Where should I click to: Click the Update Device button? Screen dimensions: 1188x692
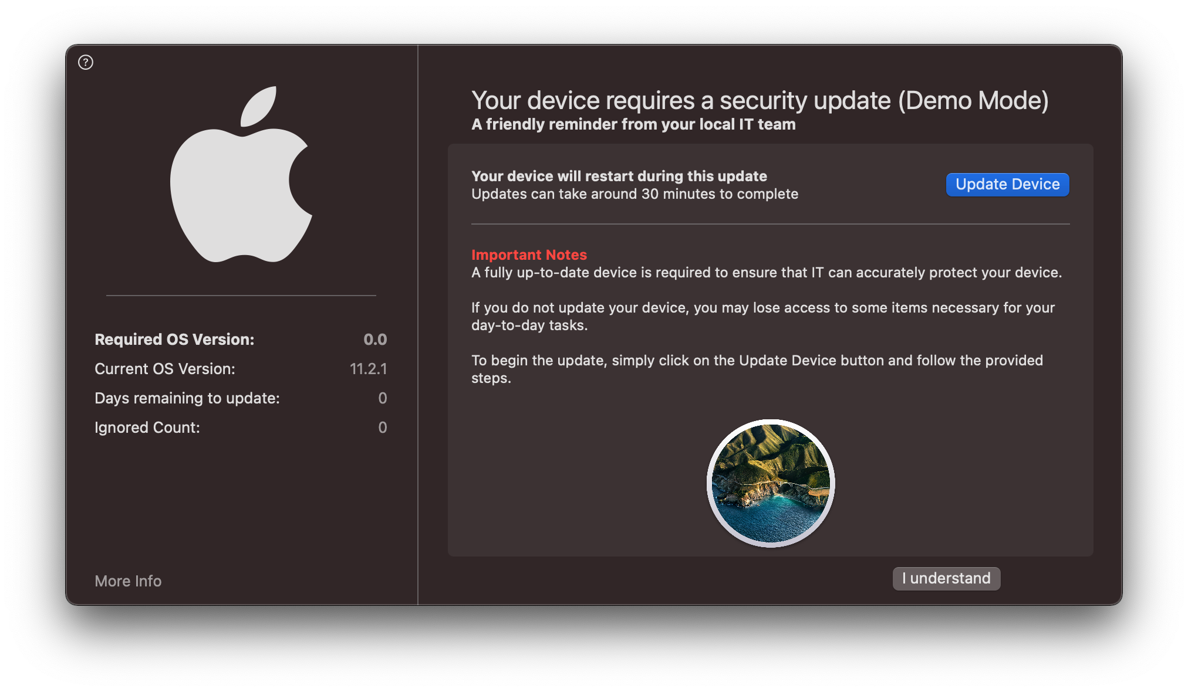(1007, 184)
